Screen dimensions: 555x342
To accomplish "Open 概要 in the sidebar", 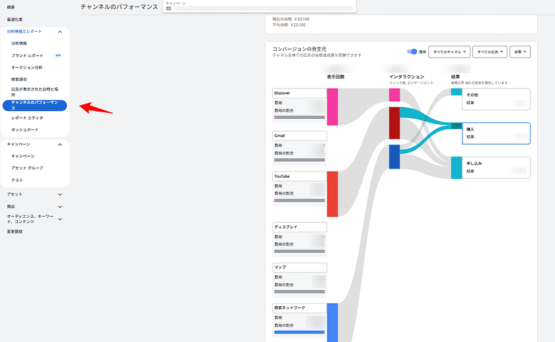I will click(12, 7).
